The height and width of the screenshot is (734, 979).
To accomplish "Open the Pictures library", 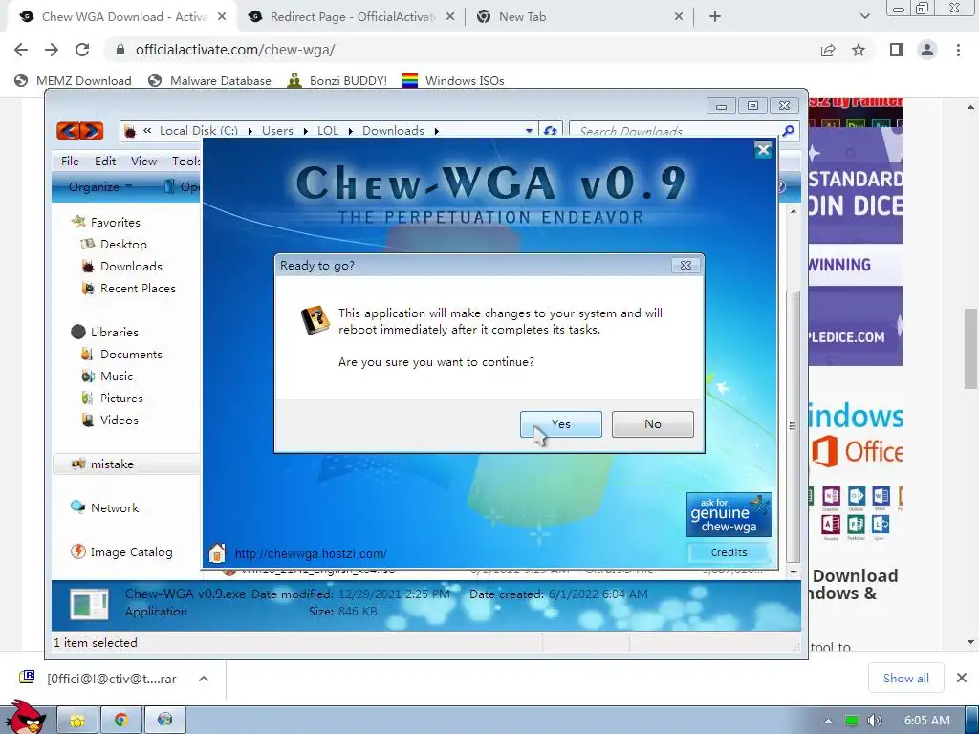I will pyautogui.click(x=121, y=399).
